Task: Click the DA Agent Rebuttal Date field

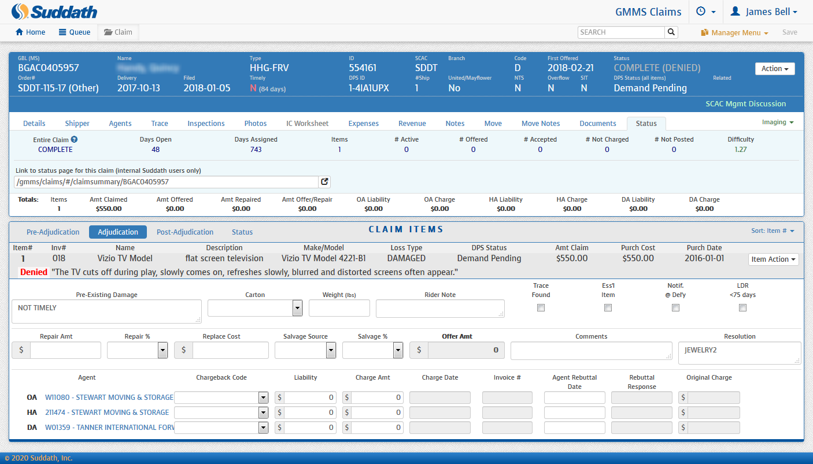Action: (x=575, y=428)
